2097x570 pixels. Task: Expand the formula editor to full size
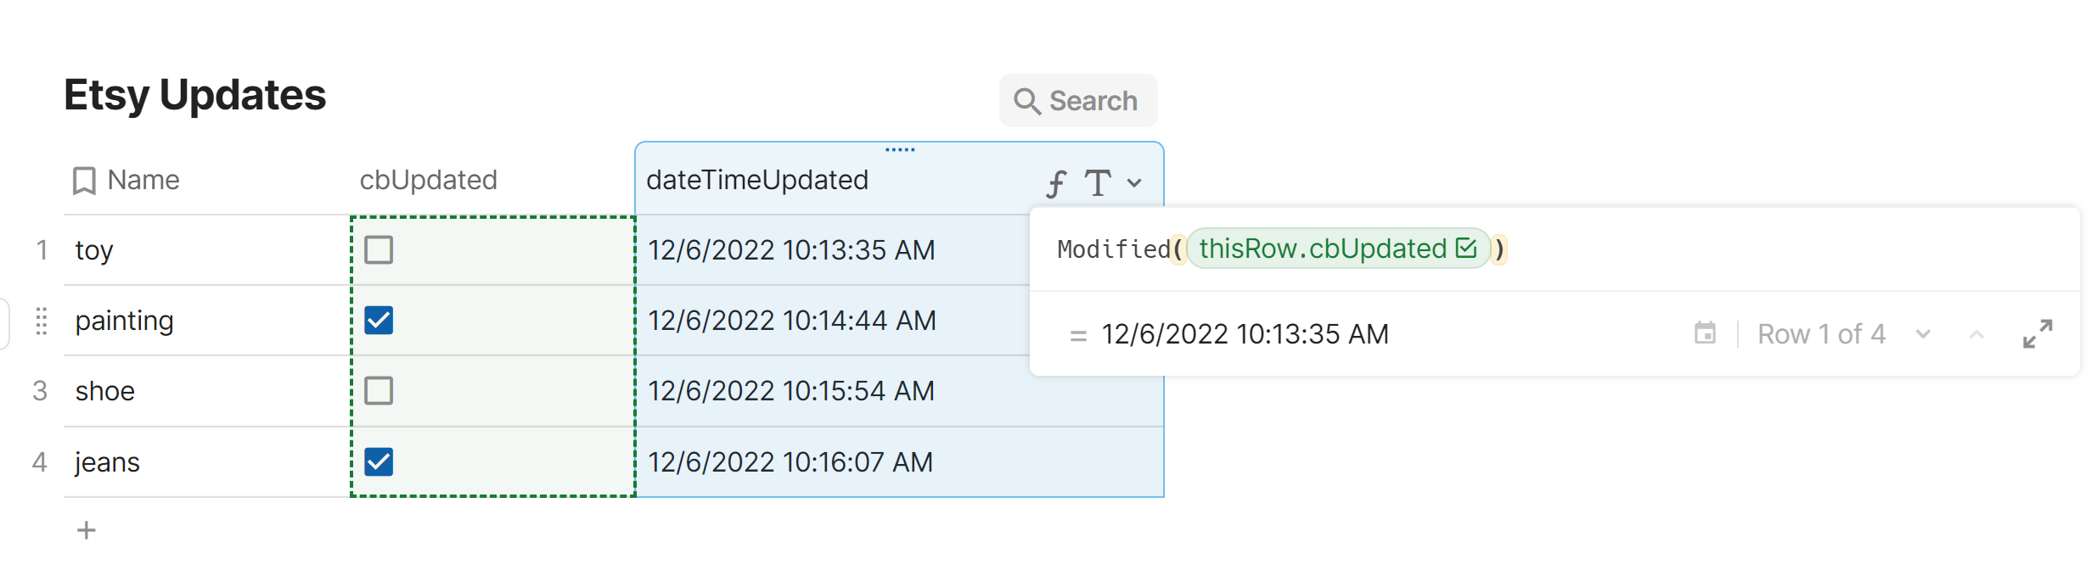point(2038,333)
